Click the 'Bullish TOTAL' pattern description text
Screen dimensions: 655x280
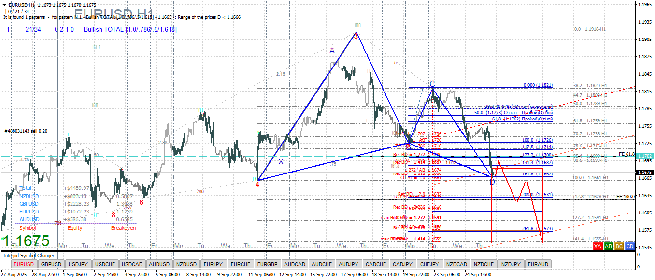[130, 30]
